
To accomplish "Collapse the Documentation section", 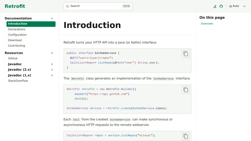I will pos(52,18).
